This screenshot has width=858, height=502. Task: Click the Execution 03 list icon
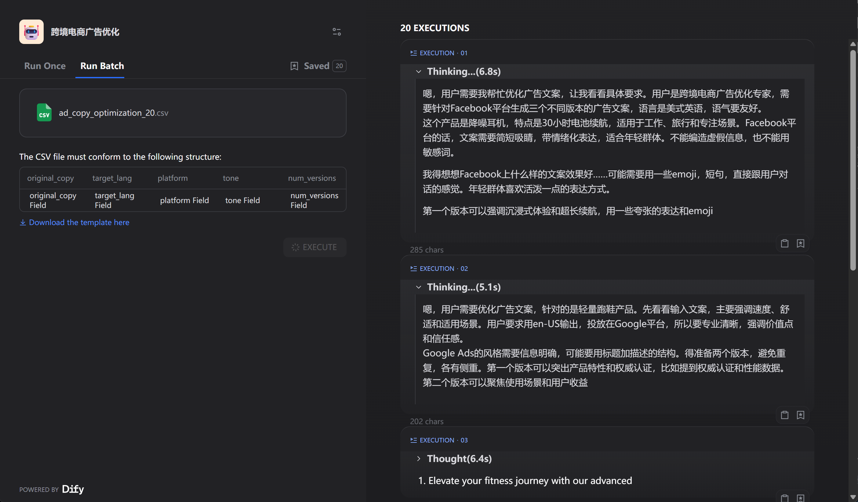pos(414,440)
